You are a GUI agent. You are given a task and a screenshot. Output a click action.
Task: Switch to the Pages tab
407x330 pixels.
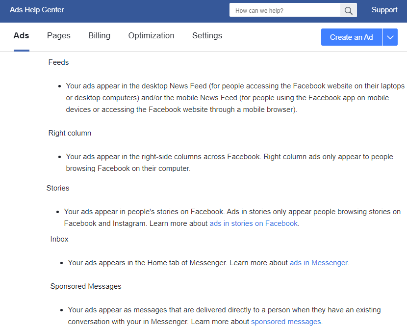(58, 35)
